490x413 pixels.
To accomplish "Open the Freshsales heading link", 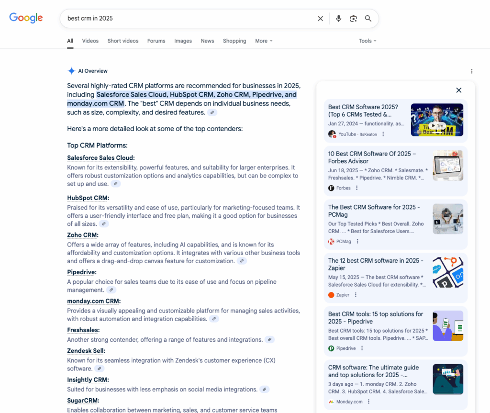I will tap(83, 330).
